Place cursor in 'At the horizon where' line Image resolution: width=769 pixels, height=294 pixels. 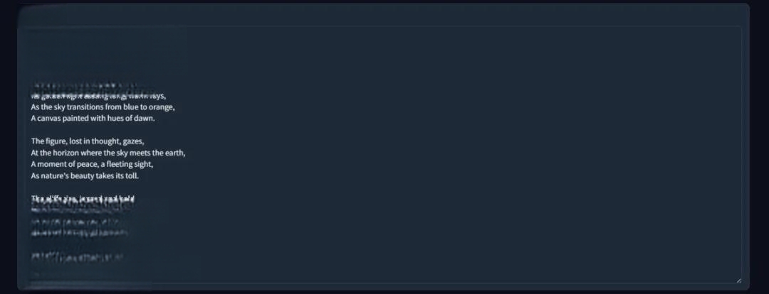108,153
